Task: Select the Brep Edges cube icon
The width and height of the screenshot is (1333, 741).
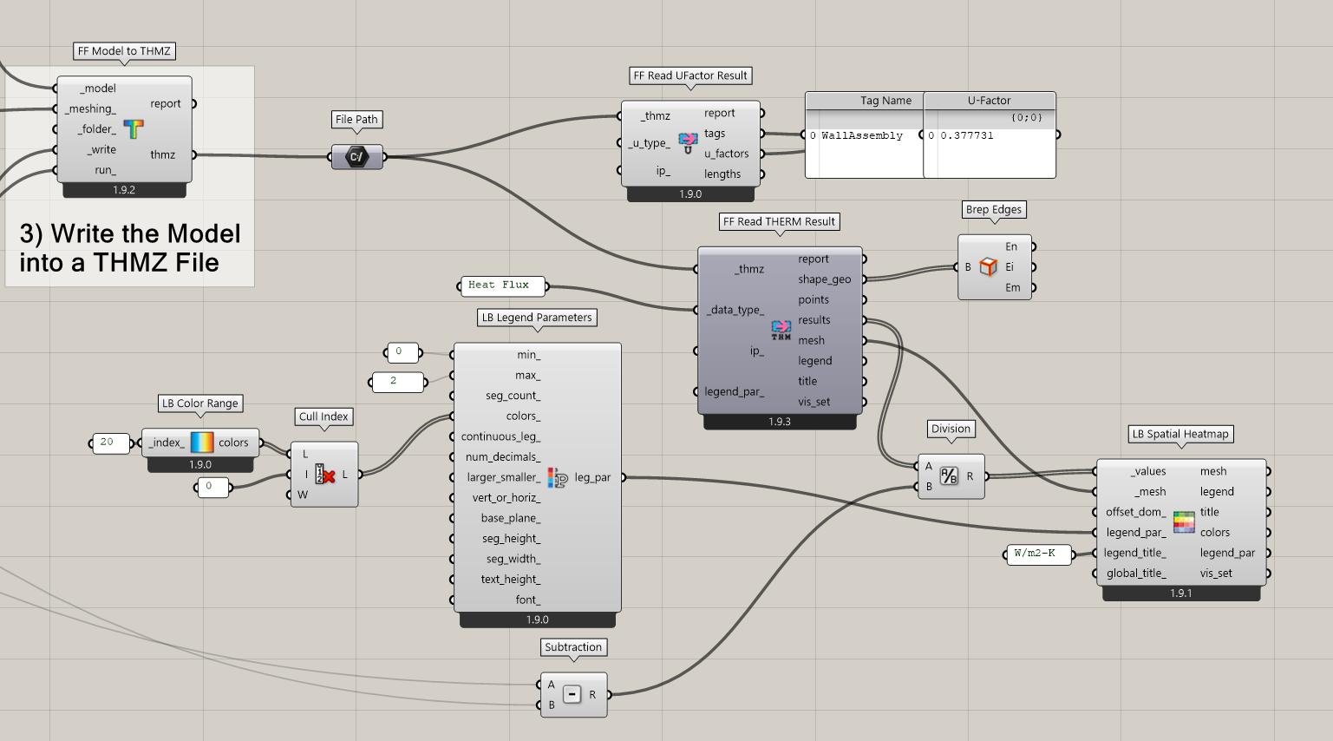Action: [x=988, y=267]
